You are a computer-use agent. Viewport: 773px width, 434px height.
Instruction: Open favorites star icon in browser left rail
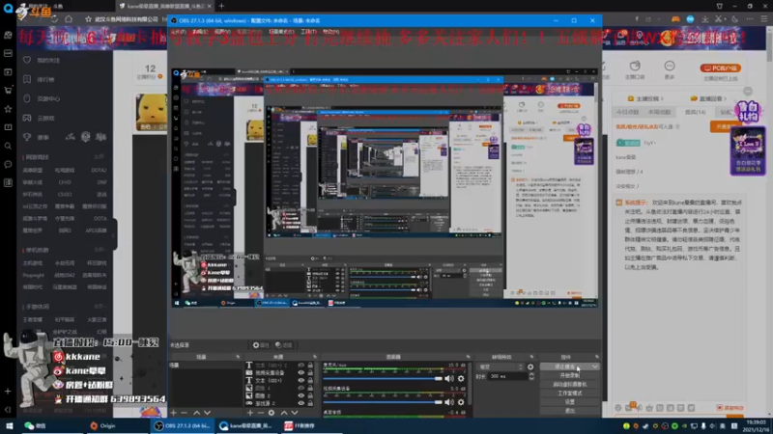coord(8,109)
